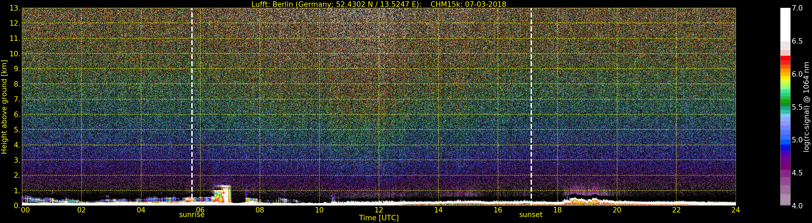Pick the blue band of the colorbar
Image resolution: width=812 pixels, height=223 pixels.
tap(785, 147)
